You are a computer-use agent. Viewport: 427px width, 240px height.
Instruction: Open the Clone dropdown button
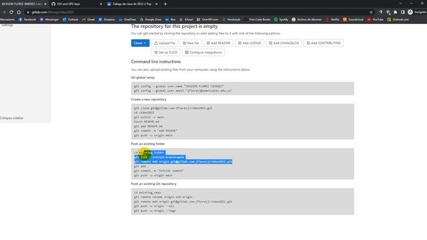click(x=140, y=43)
